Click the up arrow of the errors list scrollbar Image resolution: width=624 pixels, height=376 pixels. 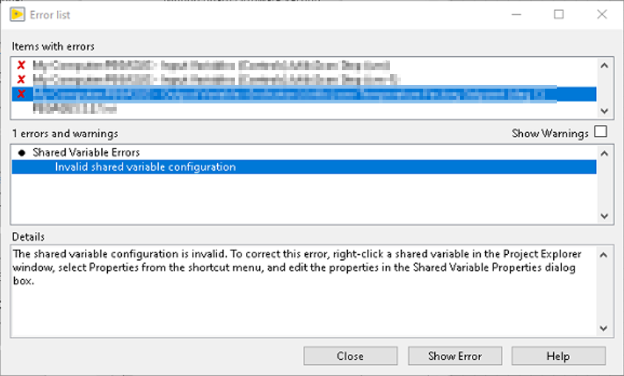coord(604,154)
